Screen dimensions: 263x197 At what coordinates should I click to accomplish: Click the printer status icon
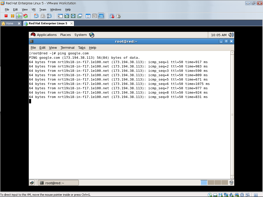point(237,195)
